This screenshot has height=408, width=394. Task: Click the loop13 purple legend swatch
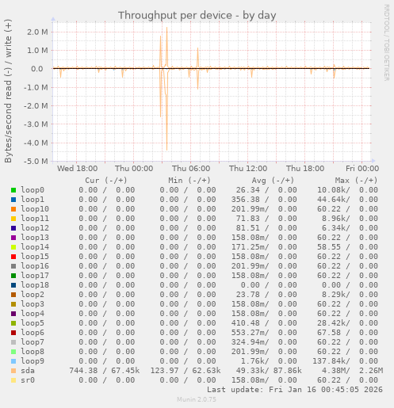tap(13, 238)
